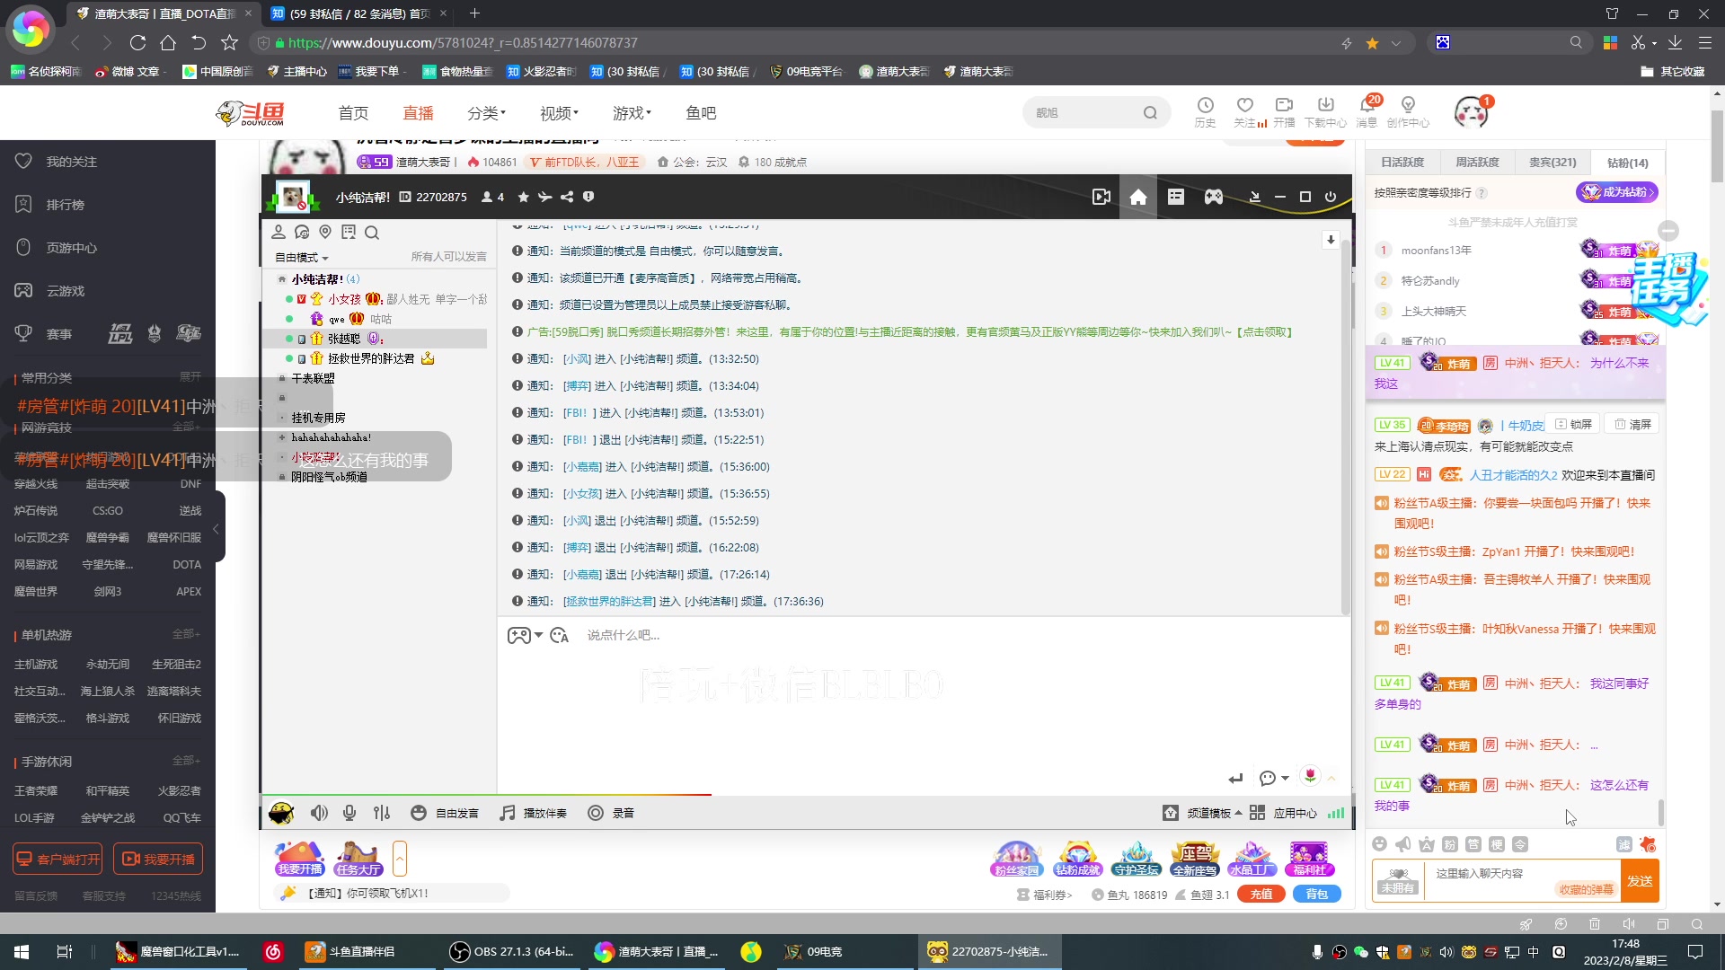
Task: Click the 我要开播 button in the left sidebar
Action: pyautogui.click(x=158, y=860)
